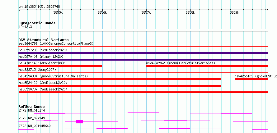Click the purple bar under nsv5970408
This screenshot has height=133, width=277.
click(143, 60)
